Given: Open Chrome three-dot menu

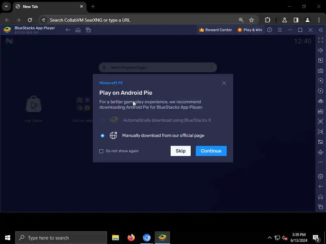Looking at the screenshot, I should [x=319, y=20].
